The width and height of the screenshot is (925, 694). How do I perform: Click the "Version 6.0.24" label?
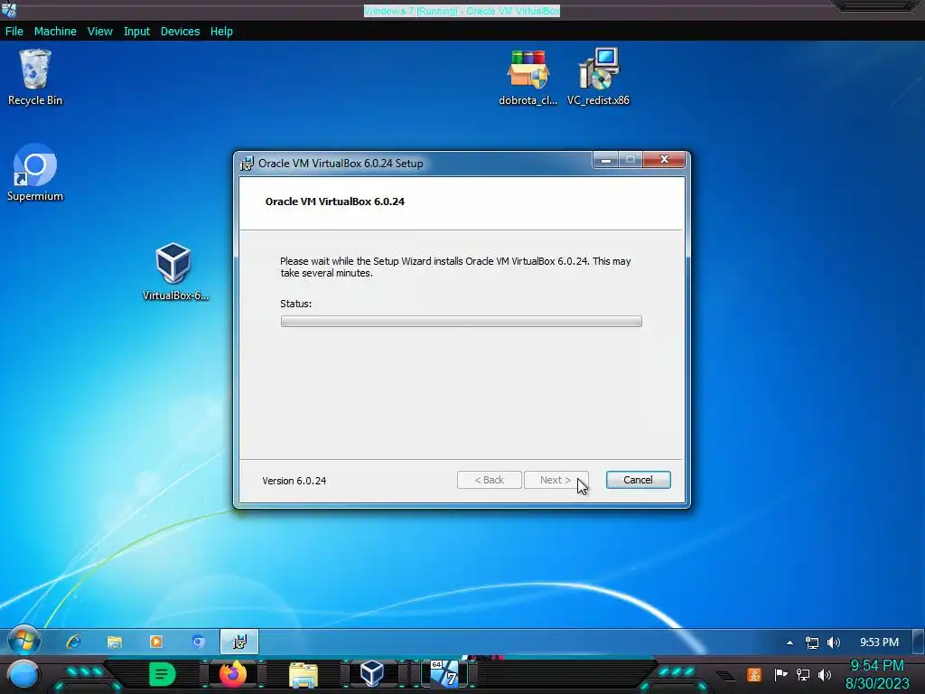294,481
